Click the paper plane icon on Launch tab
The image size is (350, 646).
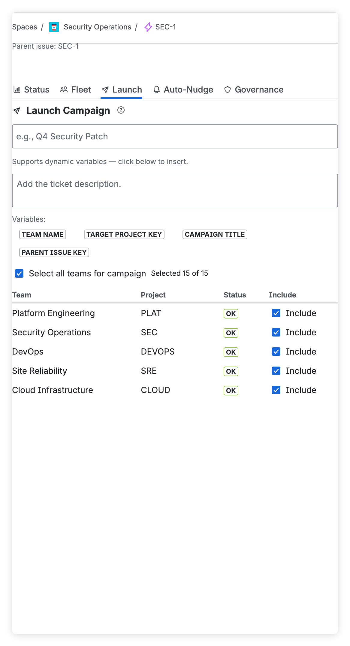pos(105,90)
